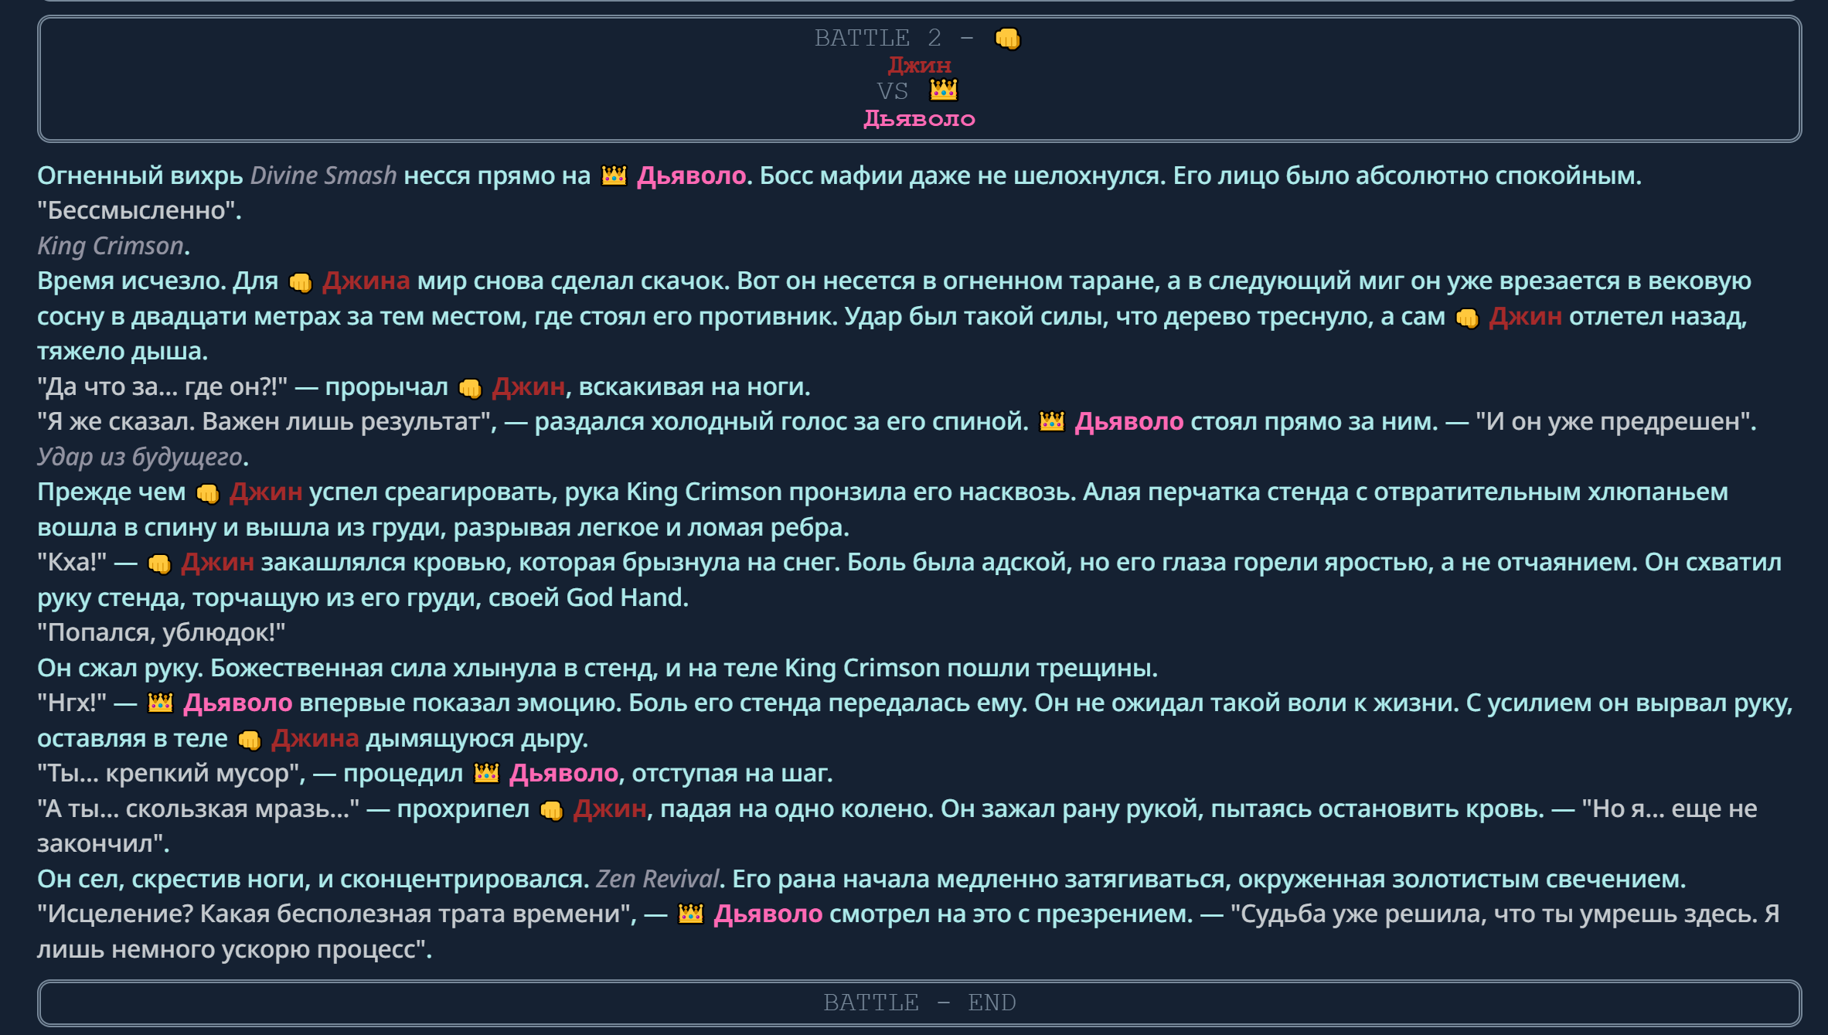Click the BATTLE - END bar
The image size is (1828, 1035).
(919, 1003)
